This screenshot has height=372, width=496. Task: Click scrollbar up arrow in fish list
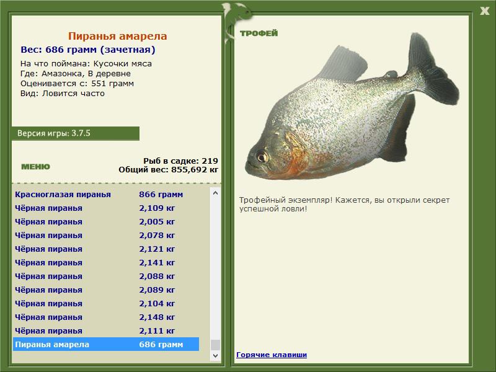215,193
